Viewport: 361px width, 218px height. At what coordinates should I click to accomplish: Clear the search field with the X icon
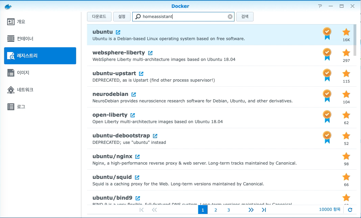click(230, 17)
